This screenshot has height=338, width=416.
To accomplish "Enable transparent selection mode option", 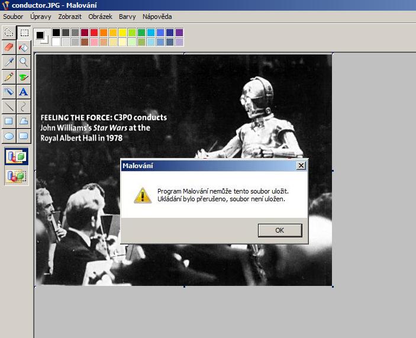I will 17,176.
